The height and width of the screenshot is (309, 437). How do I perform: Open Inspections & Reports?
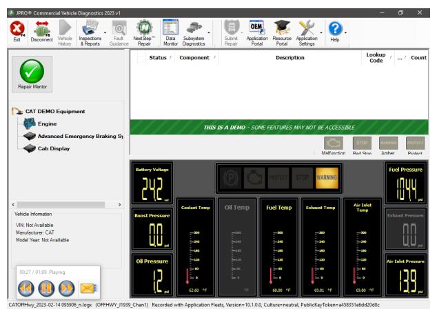pyautogui.click(x=90, y=32)
